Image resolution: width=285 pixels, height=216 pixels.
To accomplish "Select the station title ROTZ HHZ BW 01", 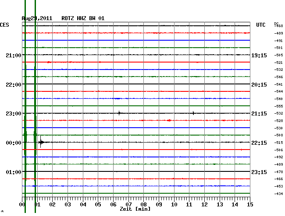I will [83, 18].
